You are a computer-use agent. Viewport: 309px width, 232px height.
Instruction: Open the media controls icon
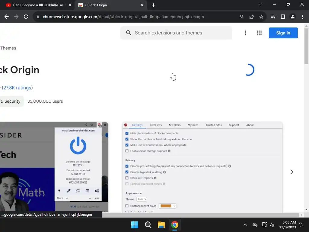(273, 17)
